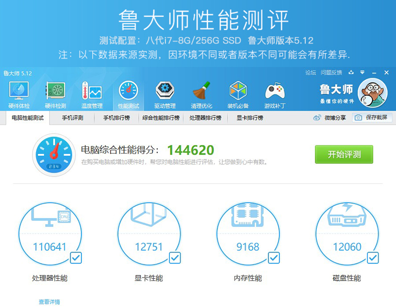Open 装机必备 software cube icon

tap(238, 90)
